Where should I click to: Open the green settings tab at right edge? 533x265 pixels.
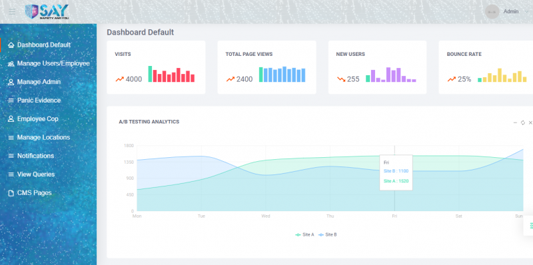pyautogui.click(x=529, y=226)
